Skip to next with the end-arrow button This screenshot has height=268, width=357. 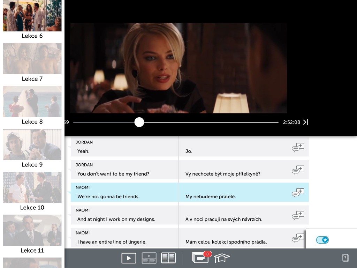click(x=305, y=122)
